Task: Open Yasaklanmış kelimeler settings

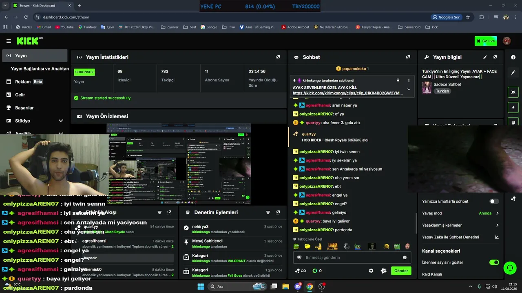Action: click(461, 225)
